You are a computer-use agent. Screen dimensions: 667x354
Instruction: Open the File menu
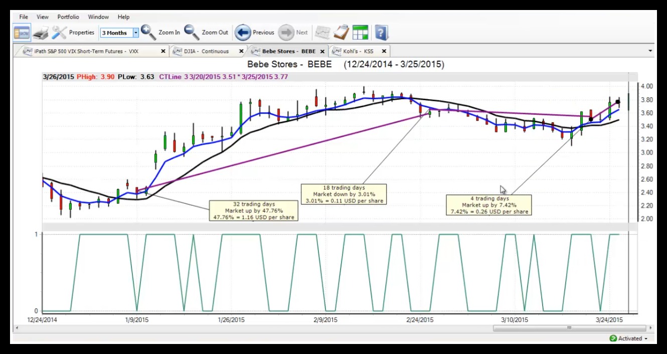24,17
